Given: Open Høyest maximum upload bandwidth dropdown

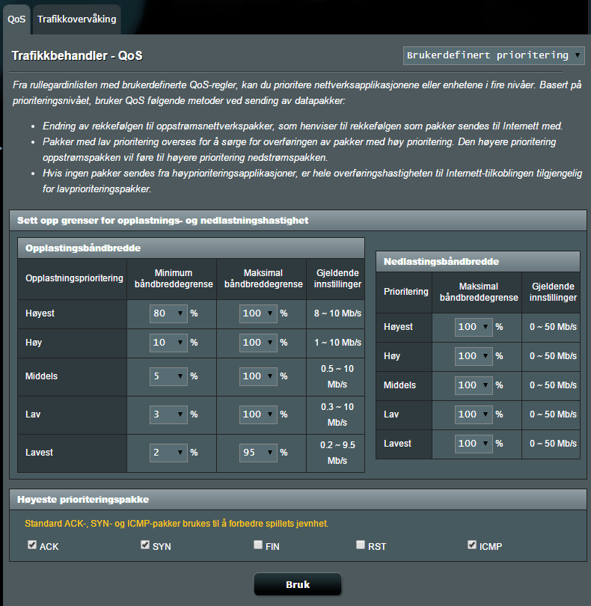Looking at the screenshot, I should pos(258,313).
